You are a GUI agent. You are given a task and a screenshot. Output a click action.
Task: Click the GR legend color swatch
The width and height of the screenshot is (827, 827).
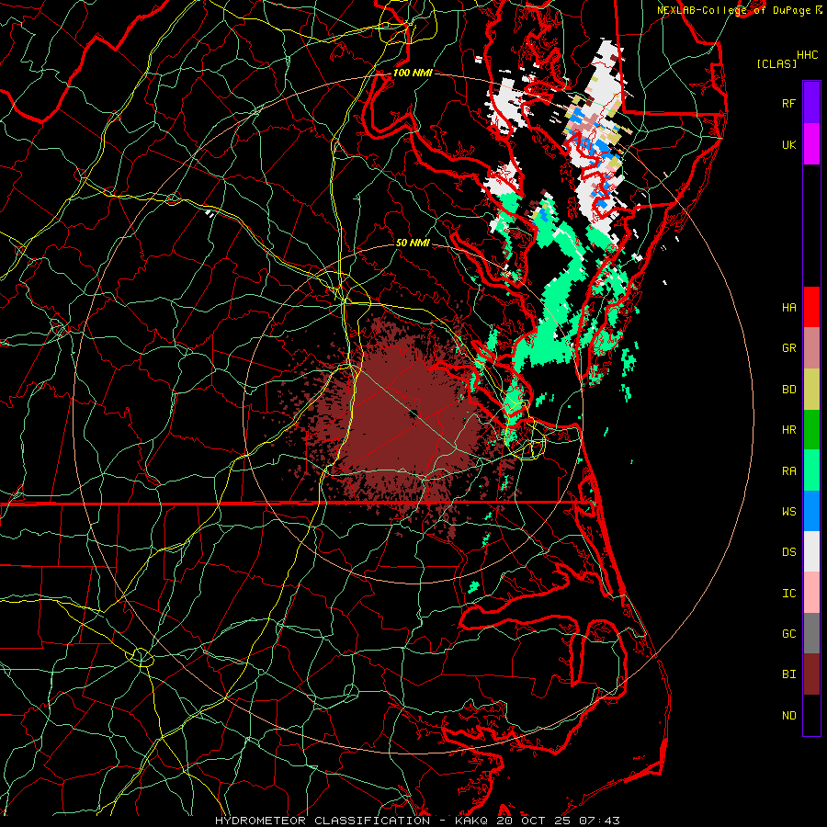pyautogui.click(x=811, y=347)
